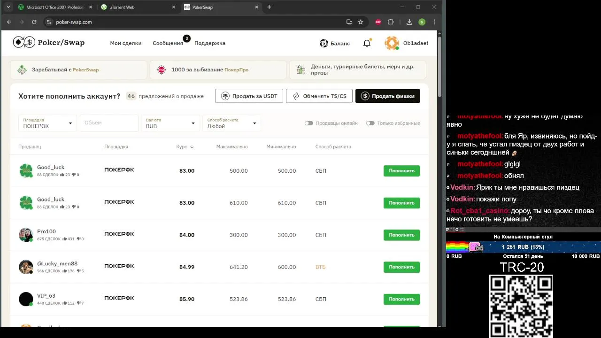The image size is (601, 338).
Task: Click the Минимально column header
Action: pos(281,147)
